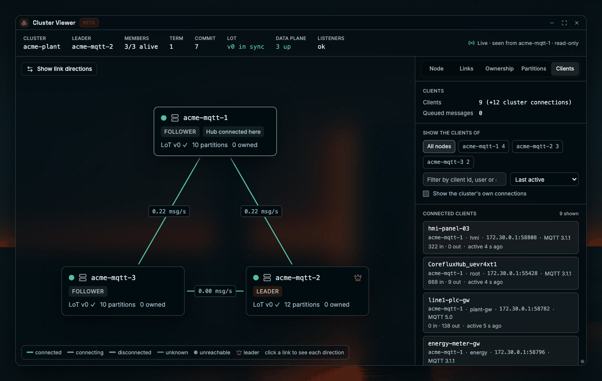
Task: Click the Cluster Viewer app logo icon
Action: pos(24,23)
